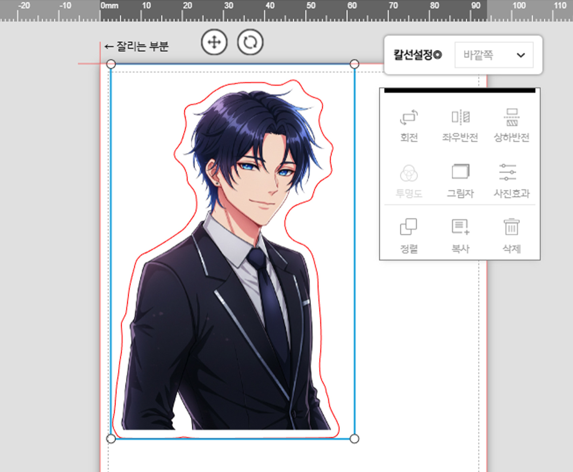The width and height of the screenshot is (573, 472).
Task: Click the black title bar of tool panel
Action: [x=460, y=90]
